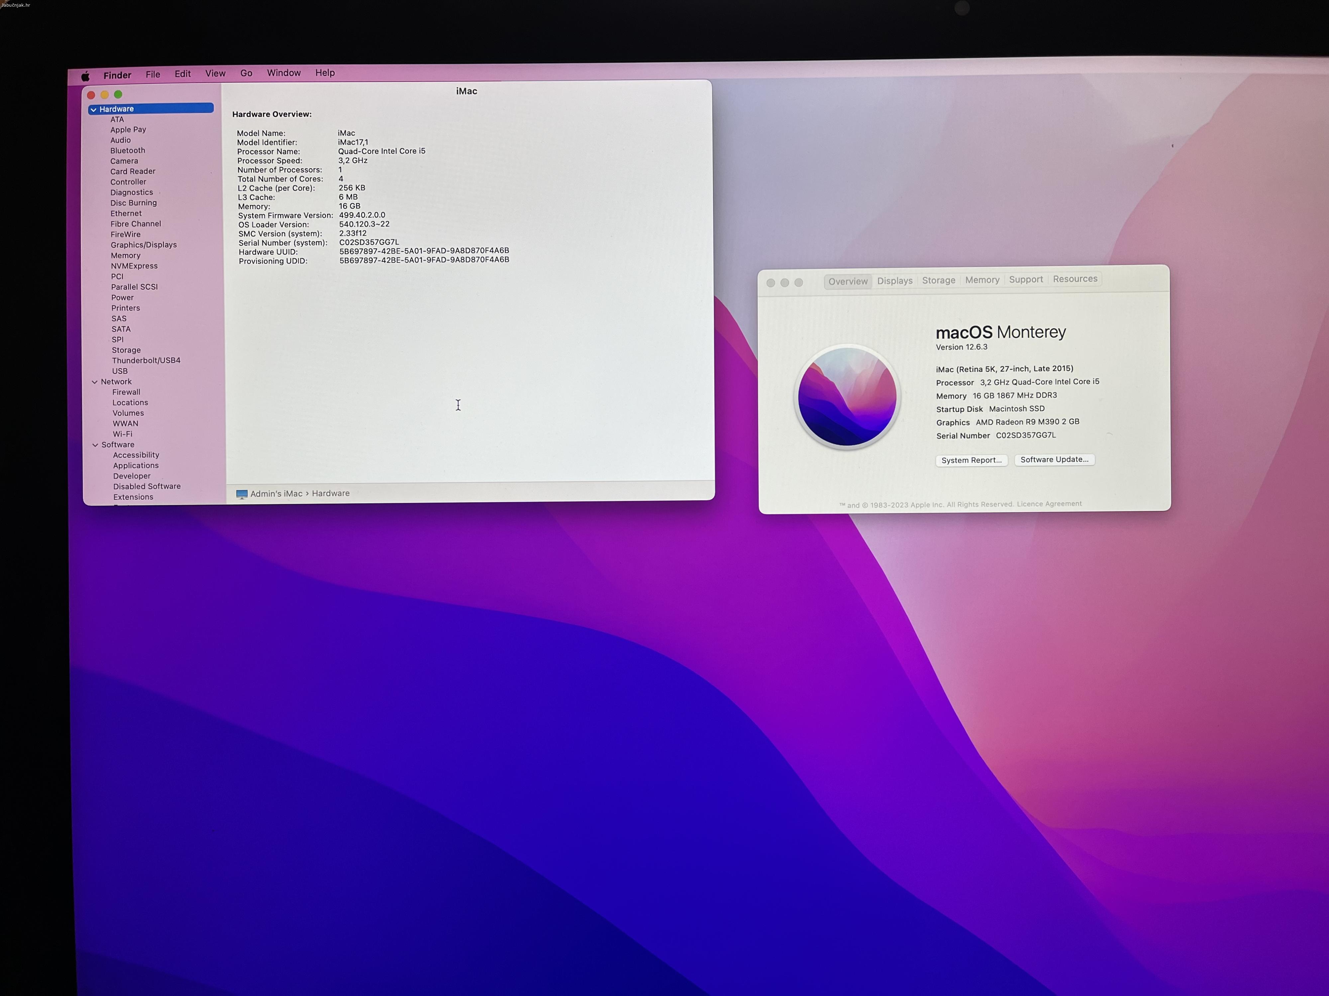Select ATA in the sidebar
Screen dimensions: 1329x996
[117, 120]
